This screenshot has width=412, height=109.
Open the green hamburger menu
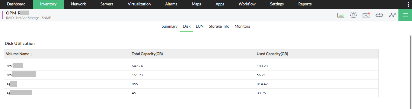405,15
